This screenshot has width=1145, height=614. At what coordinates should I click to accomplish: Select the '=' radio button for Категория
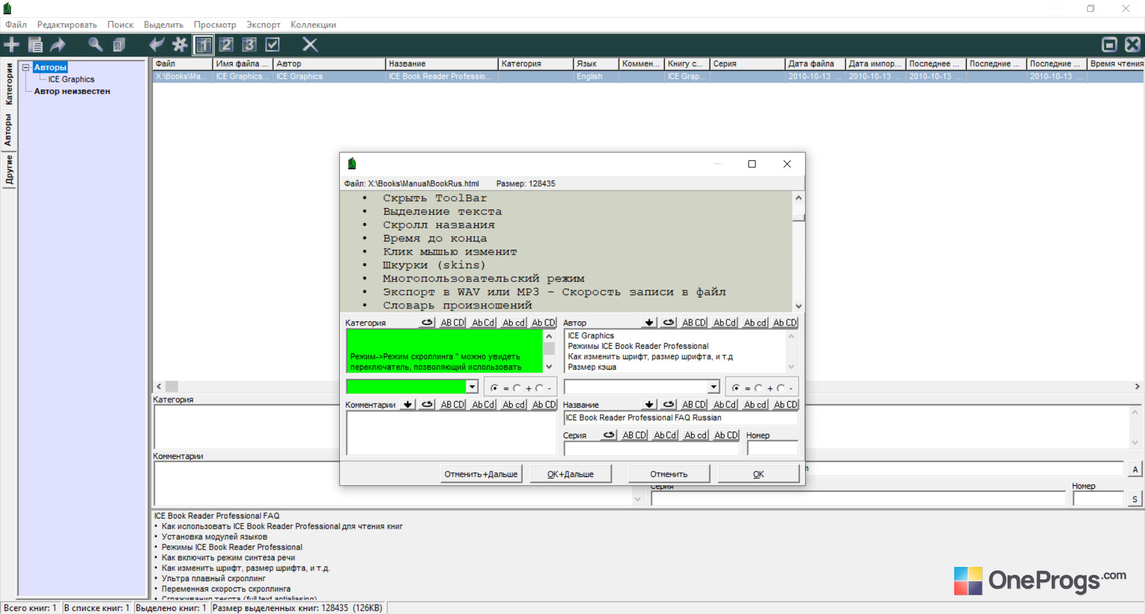(x=494, y=388)
